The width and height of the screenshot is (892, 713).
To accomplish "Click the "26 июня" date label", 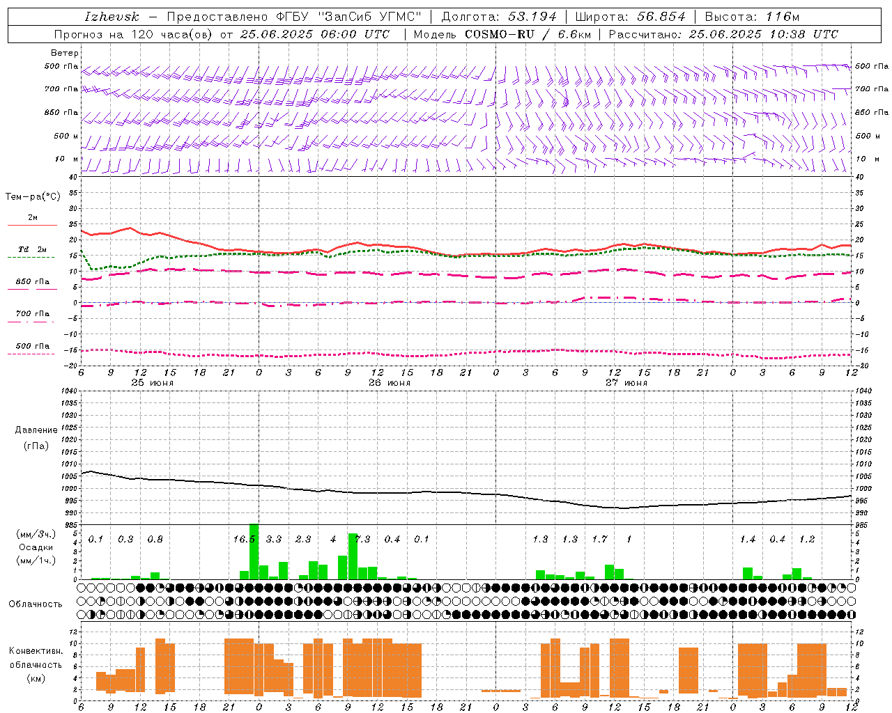I will tap(390, 383).
